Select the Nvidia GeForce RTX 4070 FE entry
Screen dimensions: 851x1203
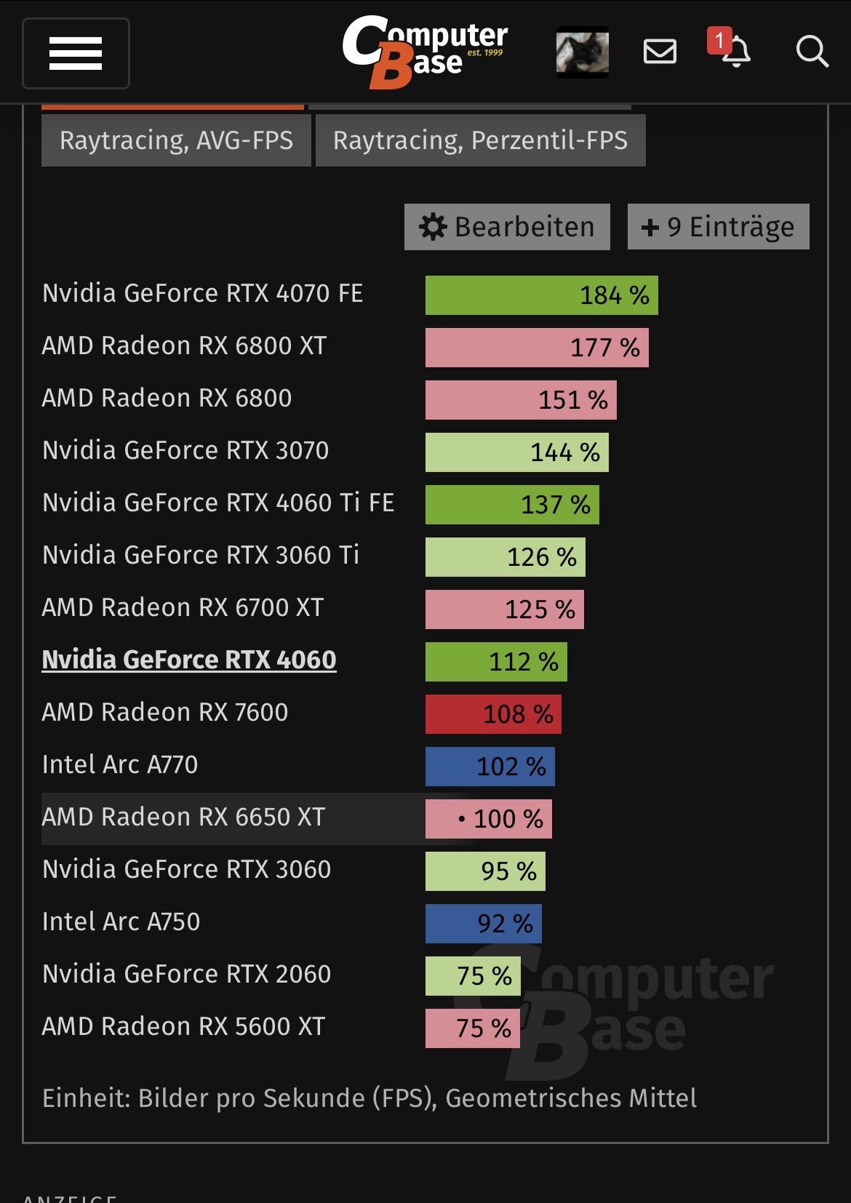[x=202, y=294]
